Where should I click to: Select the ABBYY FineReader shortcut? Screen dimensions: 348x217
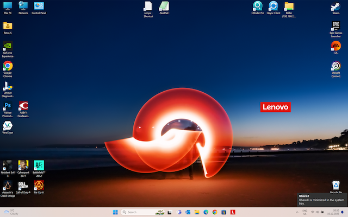pos(23,106)
